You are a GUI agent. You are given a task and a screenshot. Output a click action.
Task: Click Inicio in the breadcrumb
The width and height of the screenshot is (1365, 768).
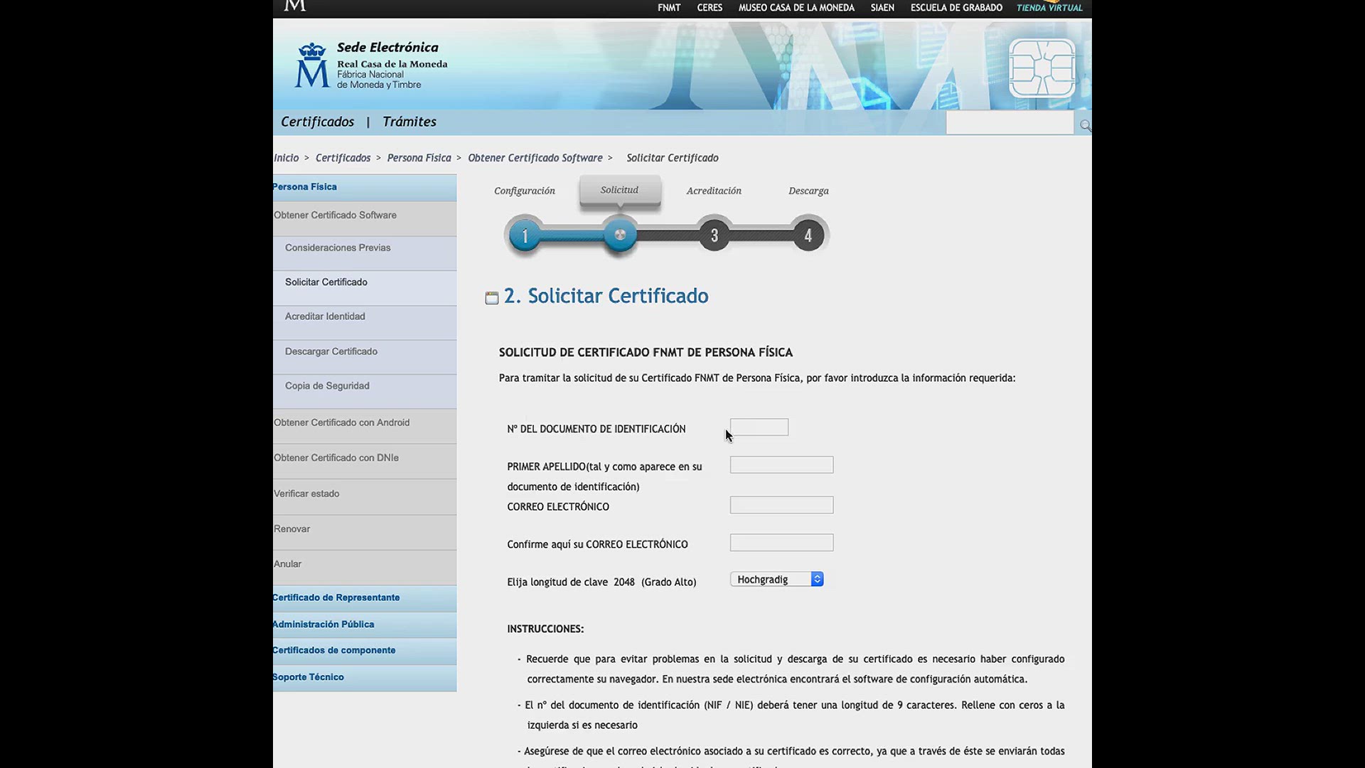(x=287, y=158)
